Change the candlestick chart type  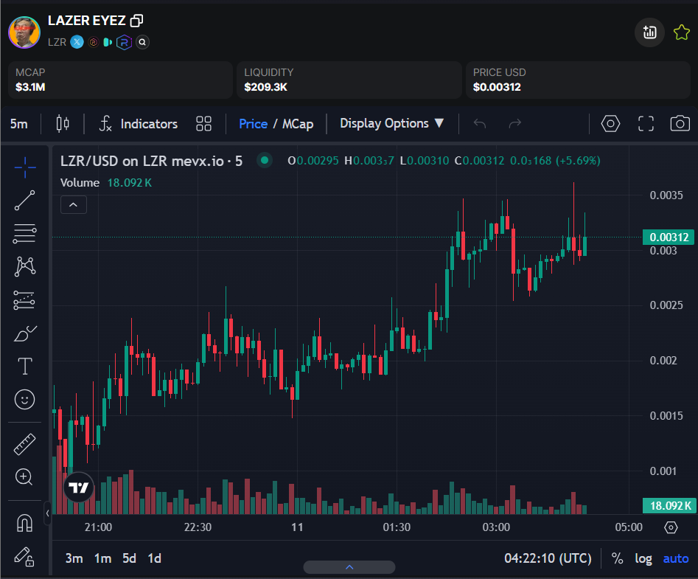[x=63, y=123]
